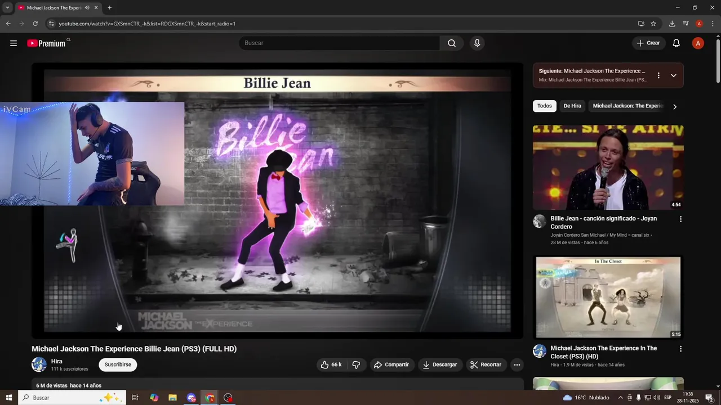Dislike the video with the thumbs-down icon
The width and height of the screenshot is (721, 405).
click(357, 364)
